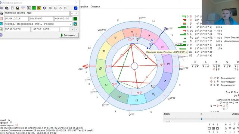239x134 pixels.
Task: Click the person icon left of name field
Action: tap(1, 13)
